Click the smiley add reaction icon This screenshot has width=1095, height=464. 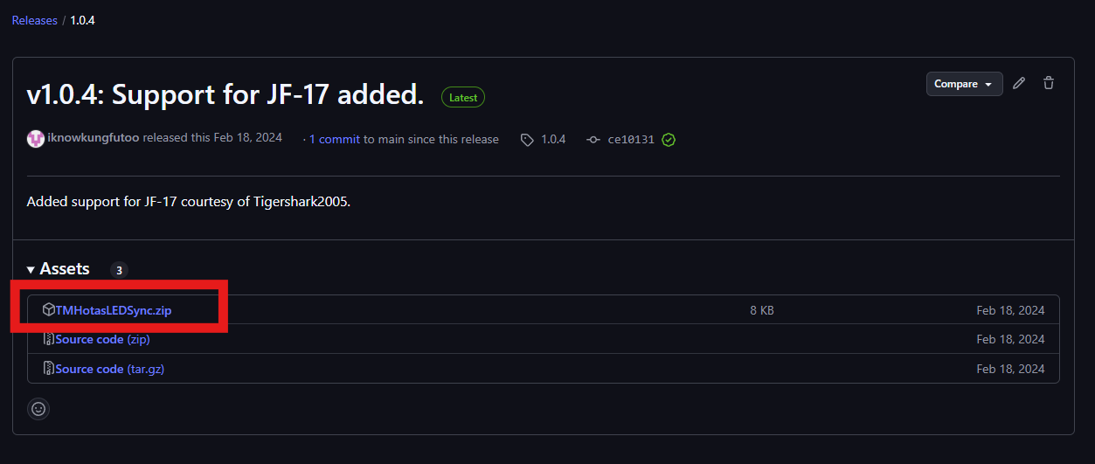(38, 408)
